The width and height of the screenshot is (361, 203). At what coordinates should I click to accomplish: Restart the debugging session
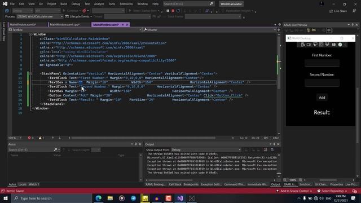point(178,11)
